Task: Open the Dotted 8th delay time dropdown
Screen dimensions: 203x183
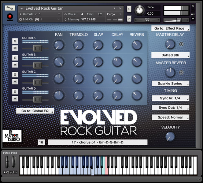Action: (x=170, y=55)
